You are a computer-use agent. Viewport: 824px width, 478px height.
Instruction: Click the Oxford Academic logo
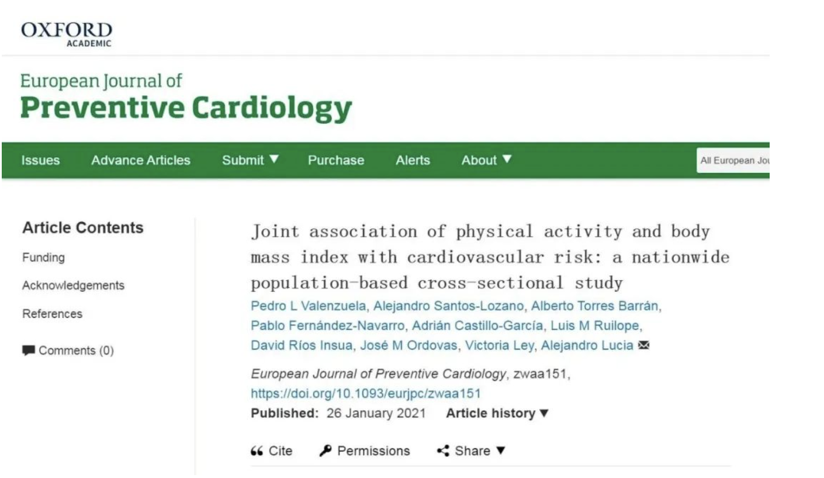click(67, 33)
